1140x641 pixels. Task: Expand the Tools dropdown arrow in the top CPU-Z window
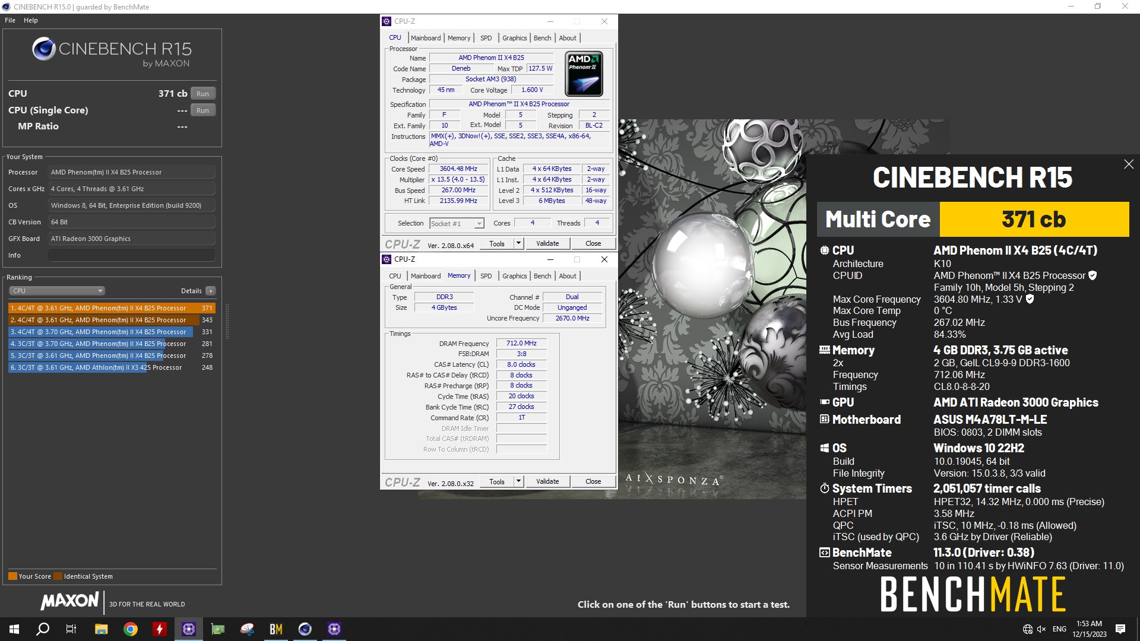click(518, 243)
